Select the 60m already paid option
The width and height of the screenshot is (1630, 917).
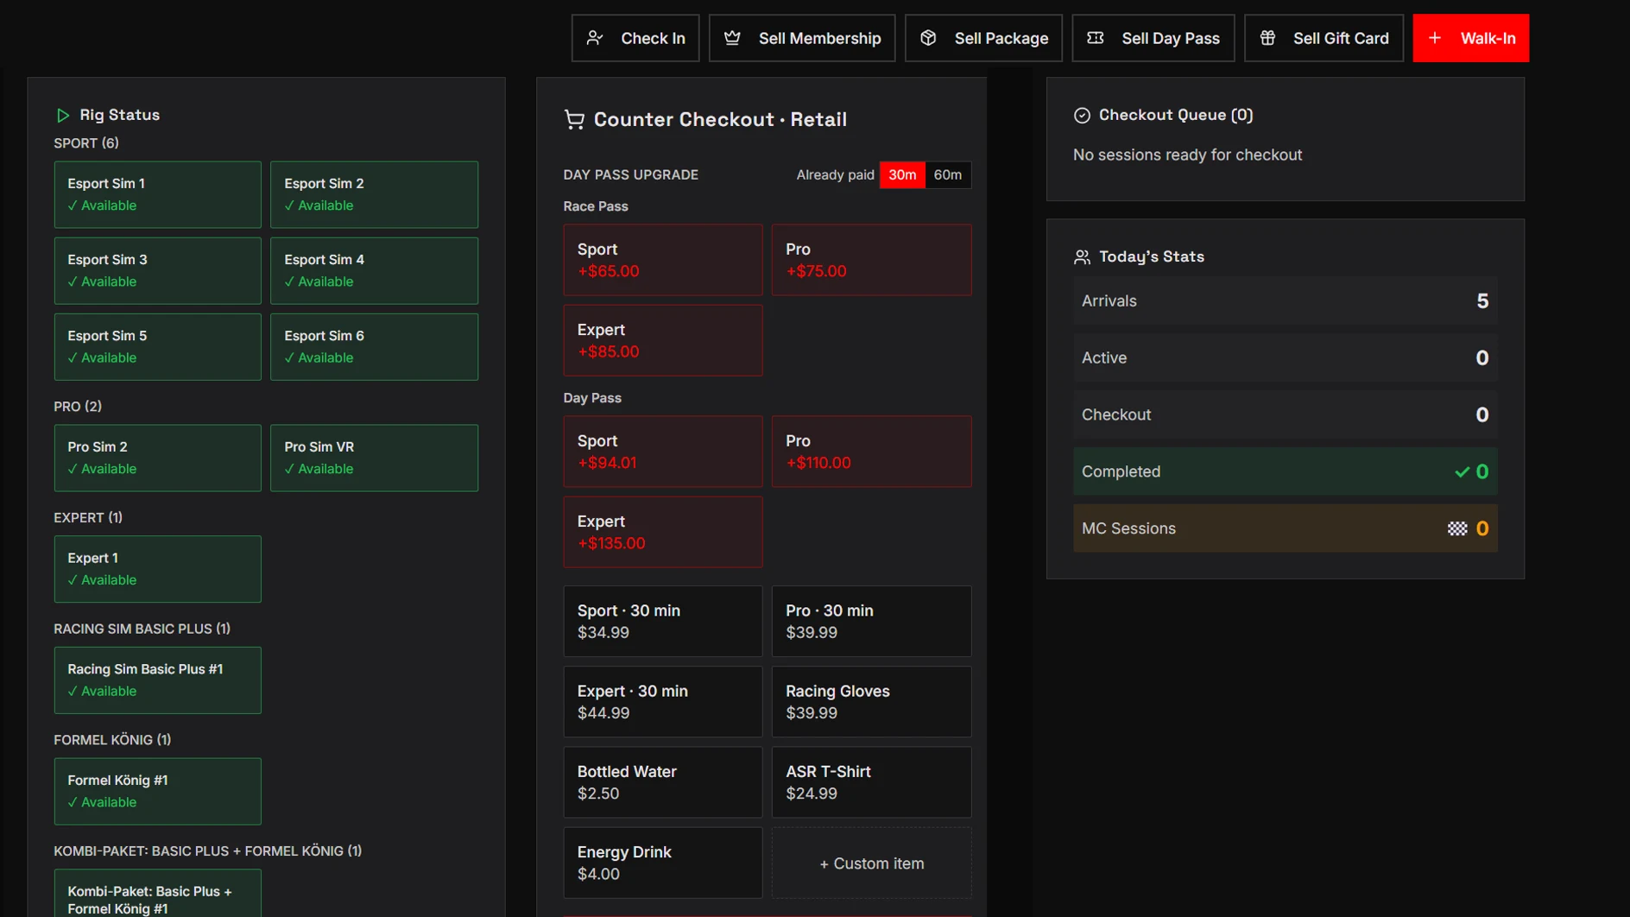point(948,174)
